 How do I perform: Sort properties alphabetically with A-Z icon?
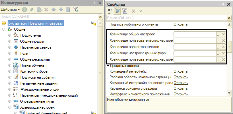[110, 11]
